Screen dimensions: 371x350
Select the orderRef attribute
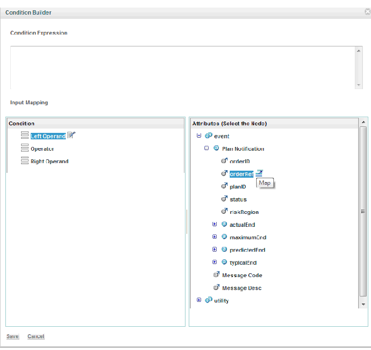[242, 174]
